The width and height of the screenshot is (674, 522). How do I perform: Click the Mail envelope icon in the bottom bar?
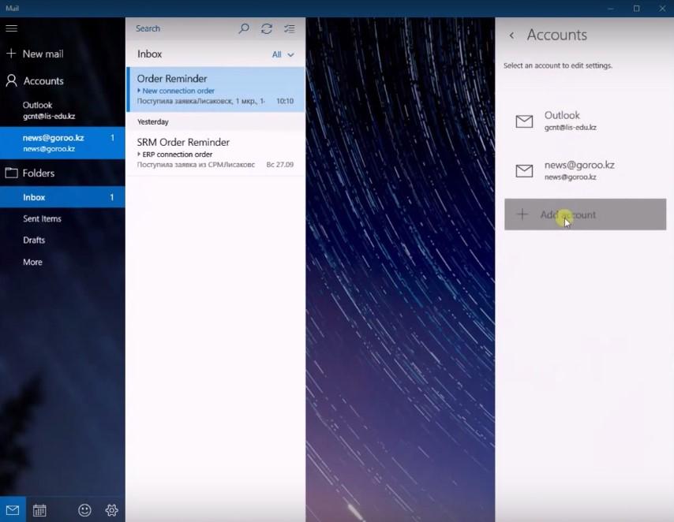click(x=13, y=510)
